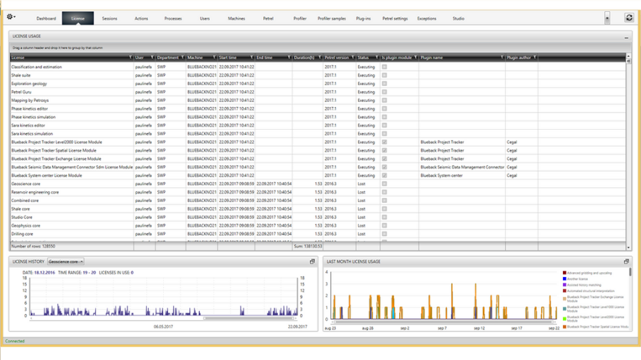
Task: Open the settings gear menu
Action: point(11,17)
